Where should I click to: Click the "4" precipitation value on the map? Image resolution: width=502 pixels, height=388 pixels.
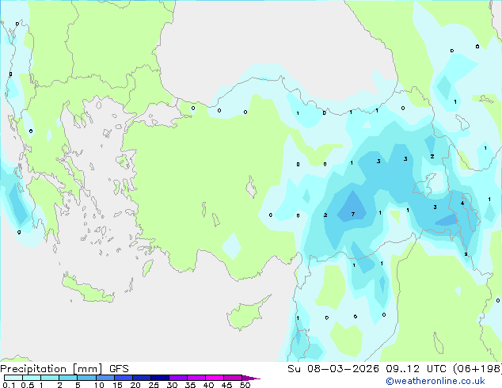462,204
